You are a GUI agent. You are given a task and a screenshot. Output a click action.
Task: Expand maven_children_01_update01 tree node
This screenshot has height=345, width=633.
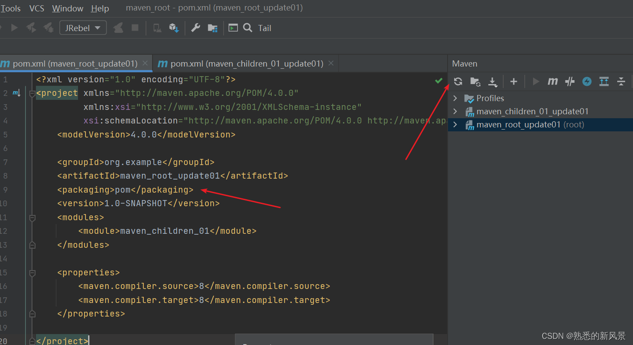455,111
